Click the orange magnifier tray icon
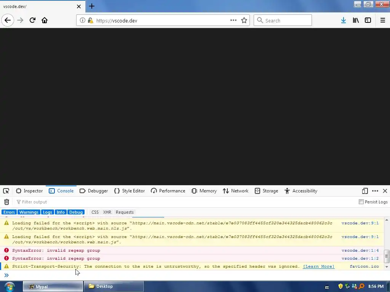This screenshot has width=390, height=292. [362, 286]
